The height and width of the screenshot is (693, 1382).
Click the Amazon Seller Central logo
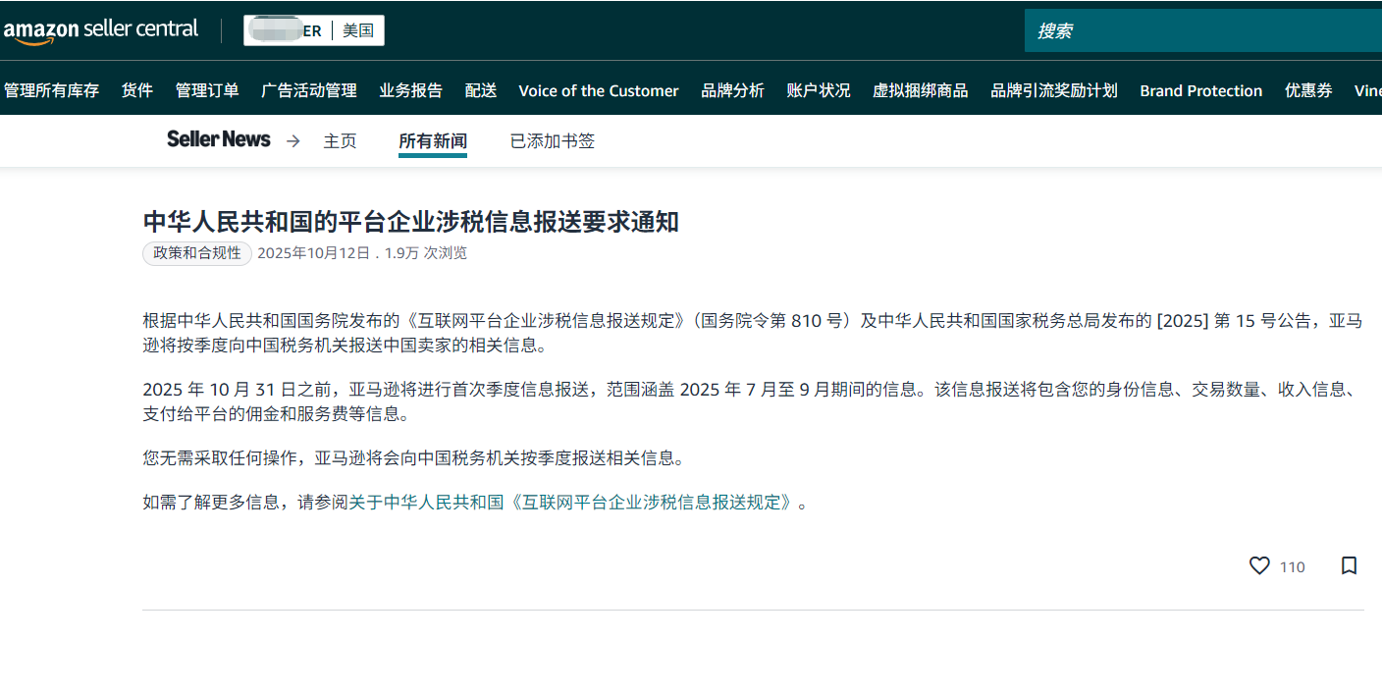tap(101, 30)
